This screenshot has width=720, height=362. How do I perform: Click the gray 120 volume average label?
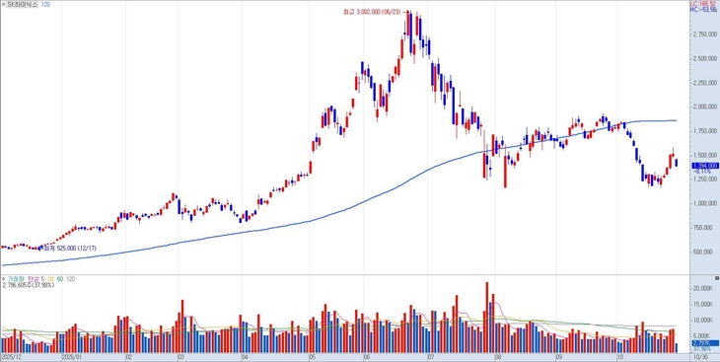[x=71, y=279]
